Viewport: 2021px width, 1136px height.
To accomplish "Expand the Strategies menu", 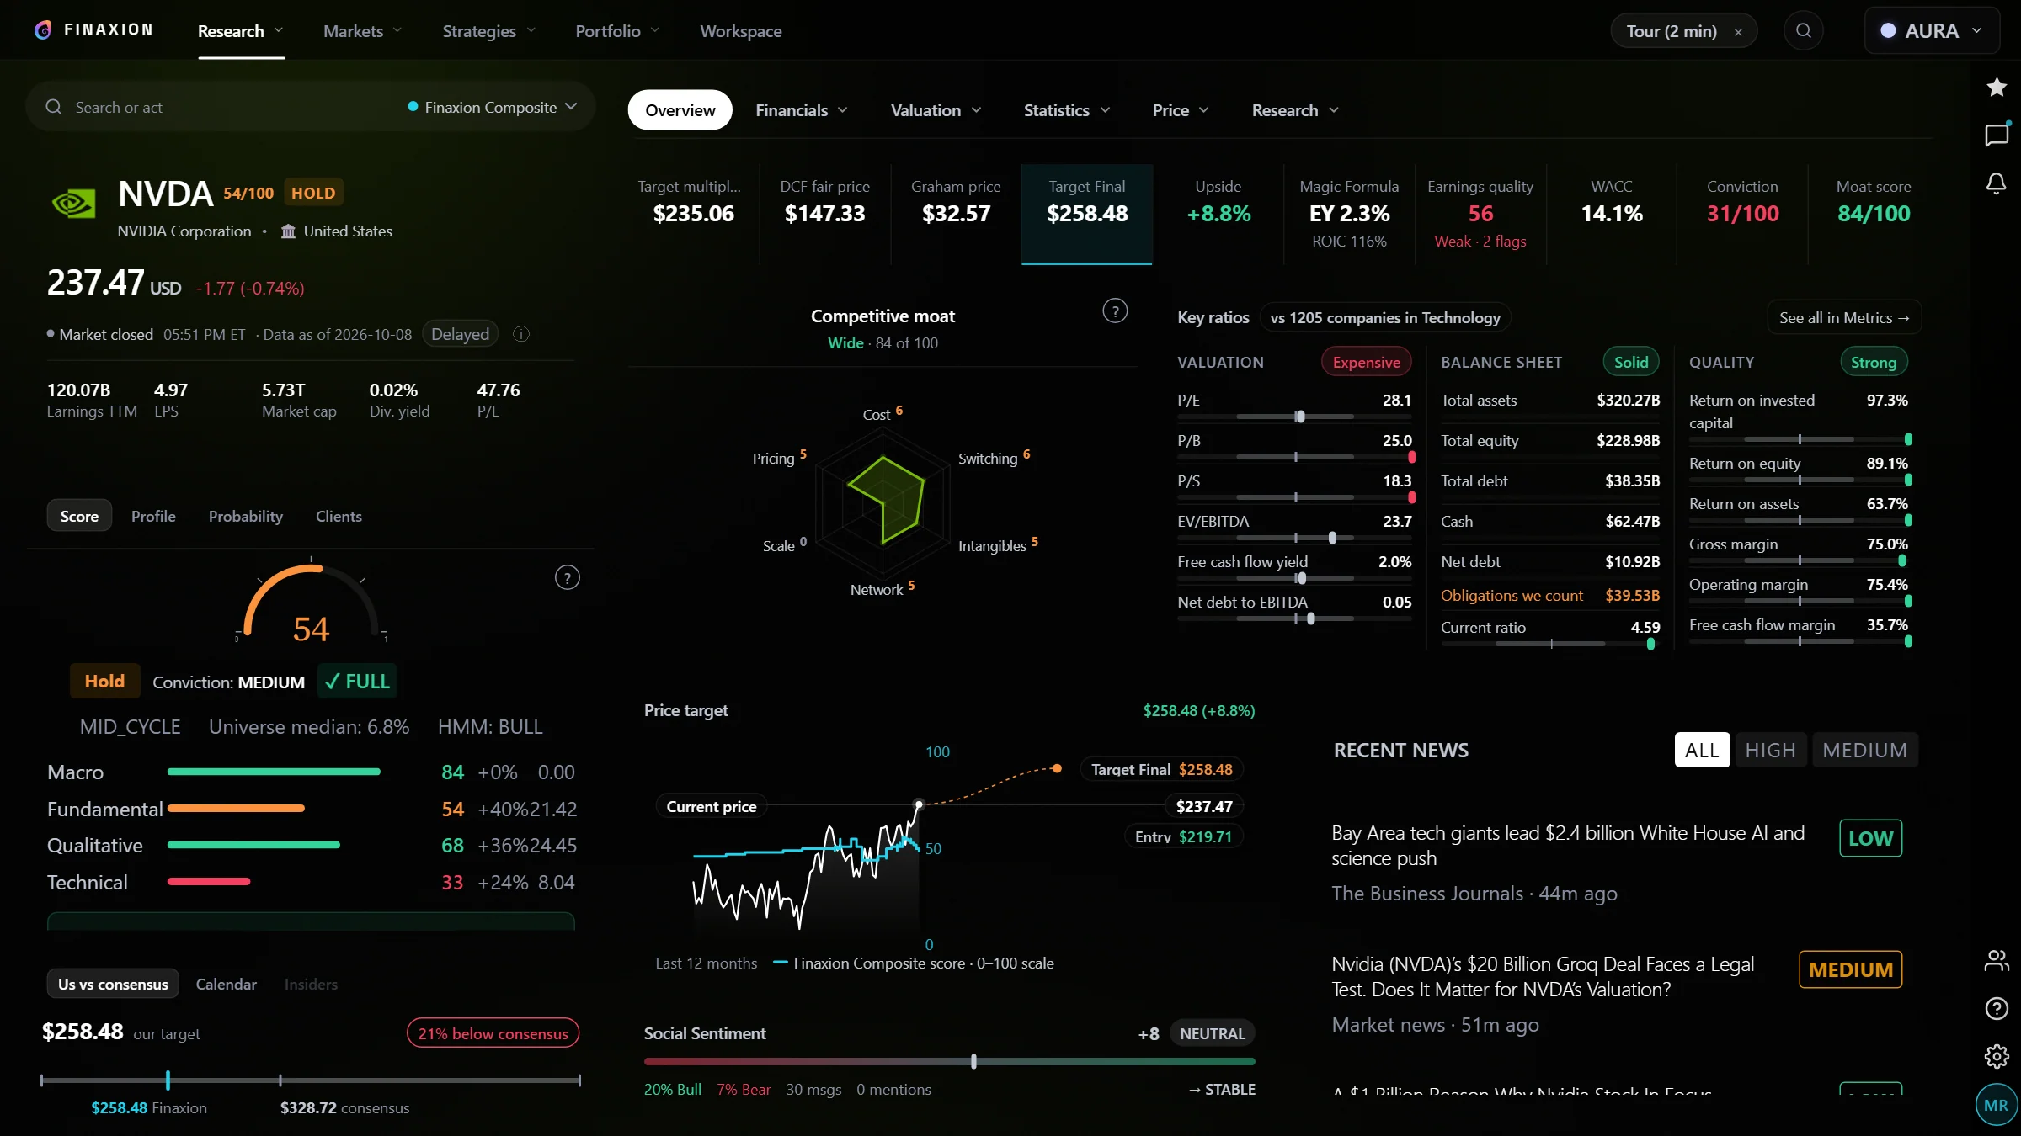I will click(488, 31).
